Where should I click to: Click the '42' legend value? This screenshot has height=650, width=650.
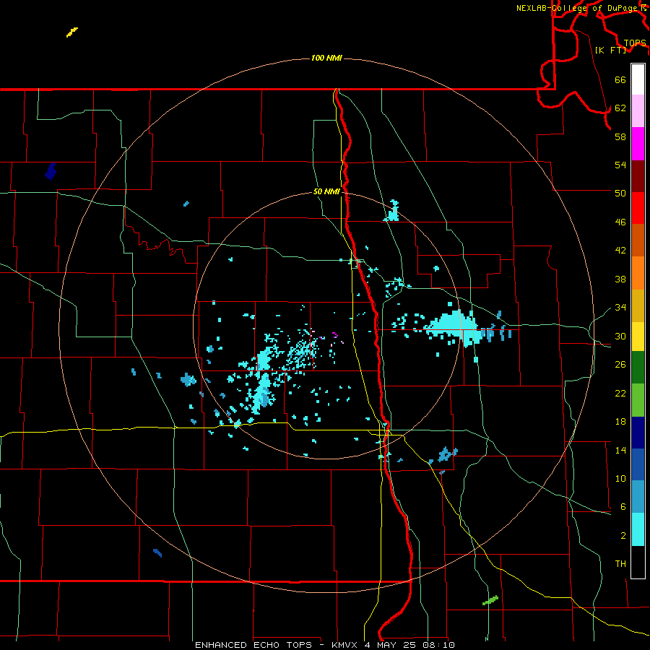(x=620, y=251)
